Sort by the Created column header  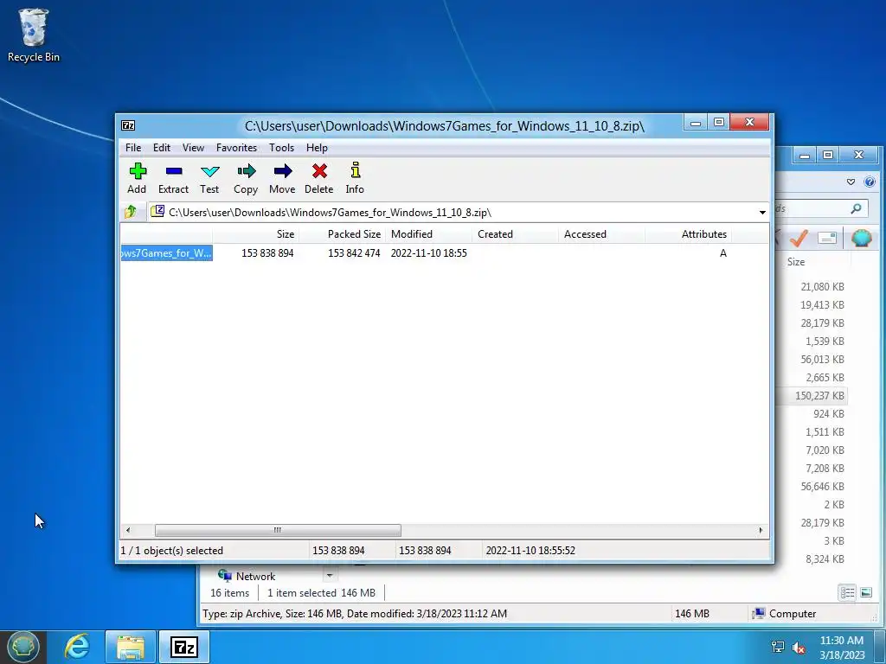[516, 233]
